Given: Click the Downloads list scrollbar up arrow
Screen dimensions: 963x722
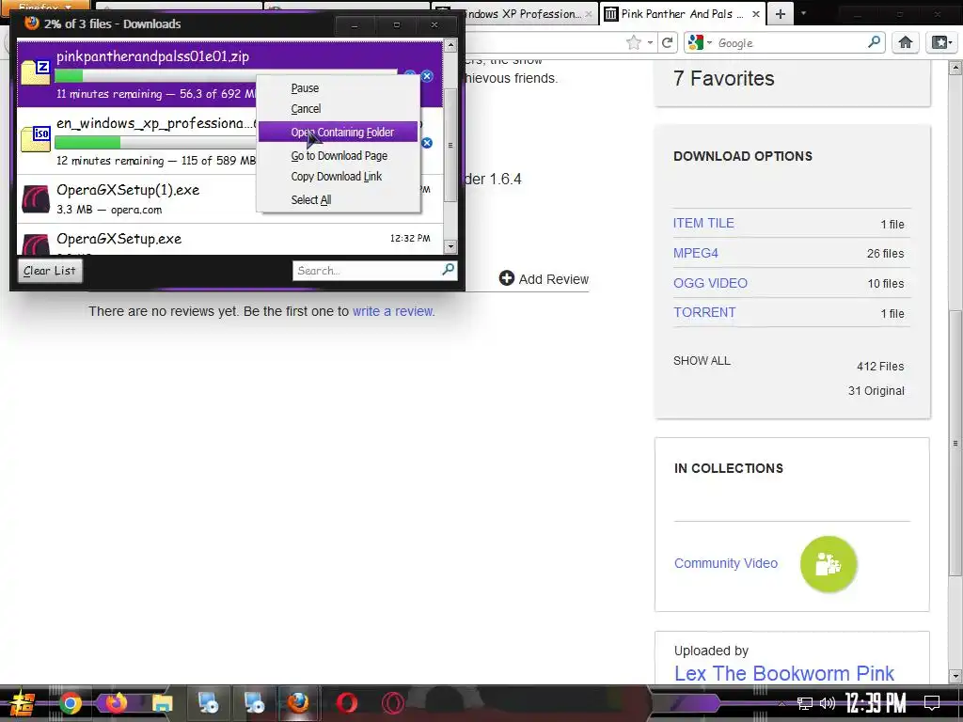Looking at the screenshot, I should 450,45.
